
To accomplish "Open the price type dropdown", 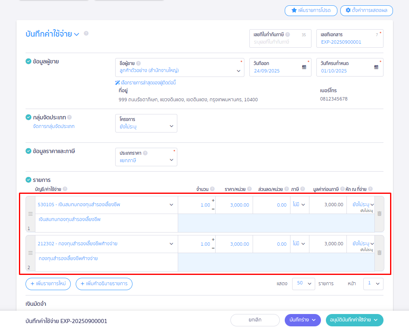I will click(172, 161).
